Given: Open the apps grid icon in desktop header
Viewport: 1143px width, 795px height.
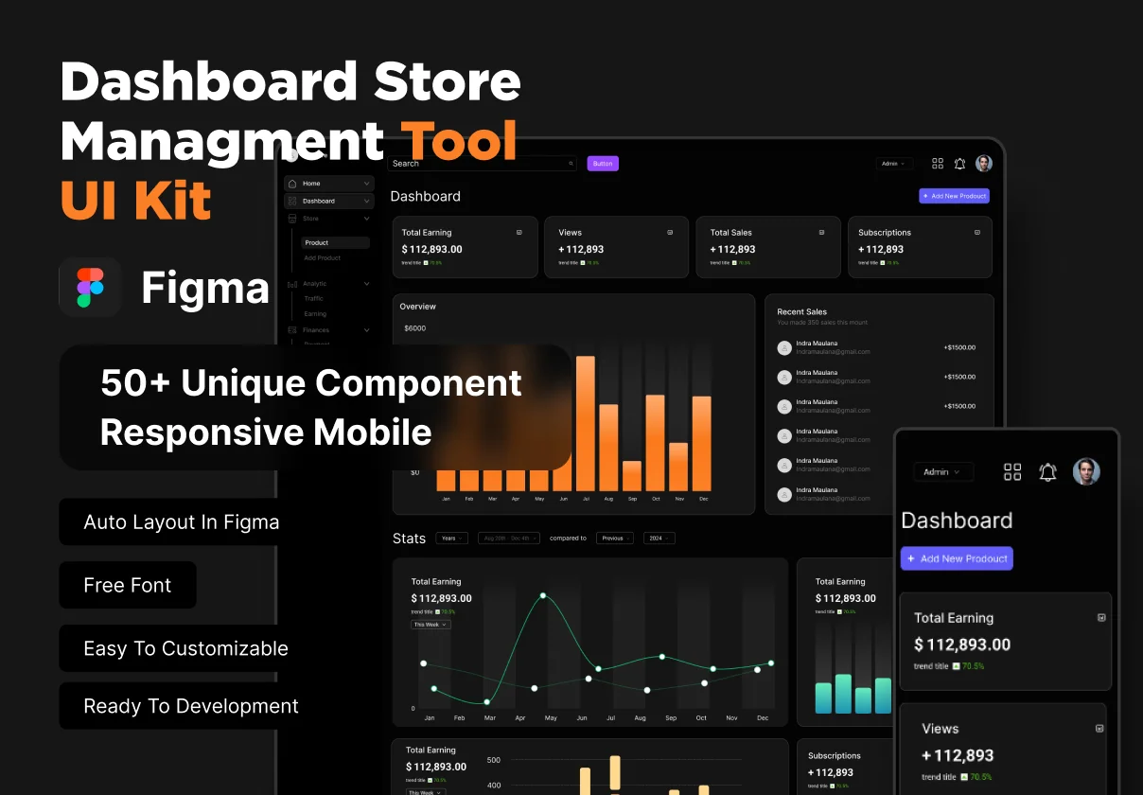Looking at the screenshot, I should tap(938, 164).
